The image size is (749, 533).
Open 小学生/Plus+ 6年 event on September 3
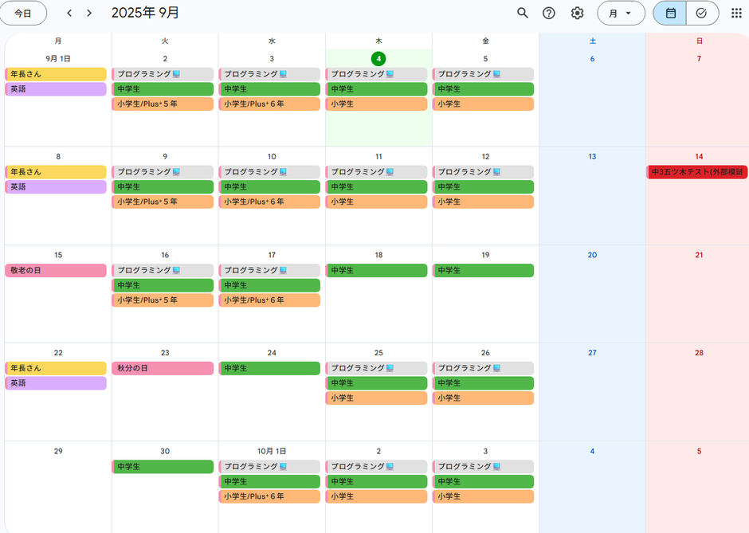pyautogui.click(x=269, y=104)
